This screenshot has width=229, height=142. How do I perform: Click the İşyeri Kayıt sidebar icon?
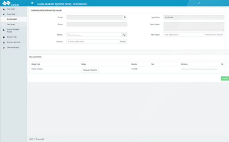(4, 14)
